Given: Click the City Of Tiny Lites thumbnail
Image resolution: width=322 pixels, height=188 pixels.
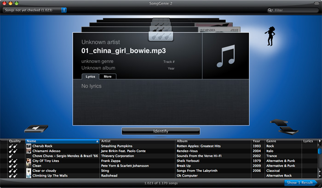Looking at the screenshot, I should point(29,161).
